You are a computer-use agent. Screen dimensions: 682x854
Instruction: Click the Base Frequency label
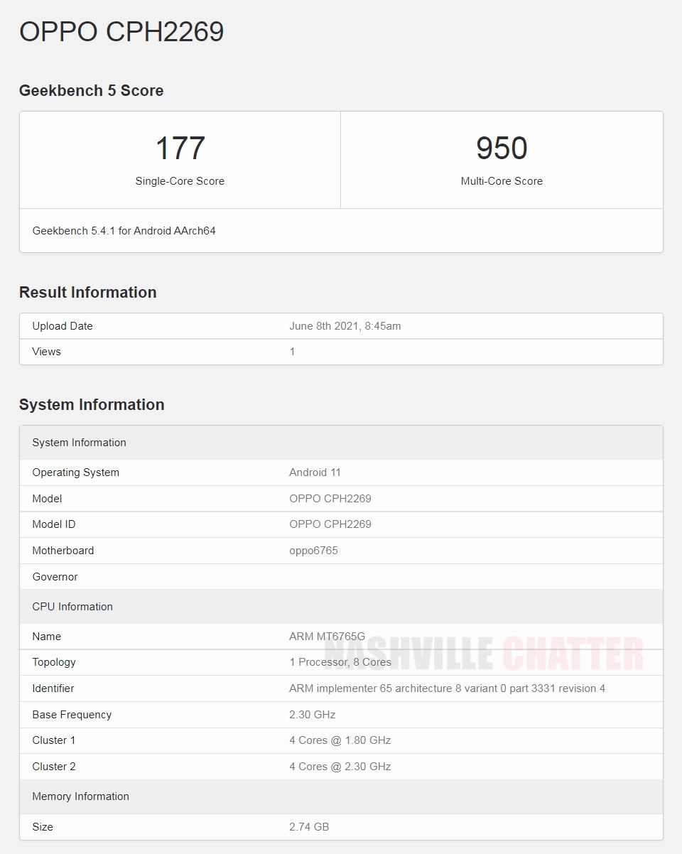[72, 715]
